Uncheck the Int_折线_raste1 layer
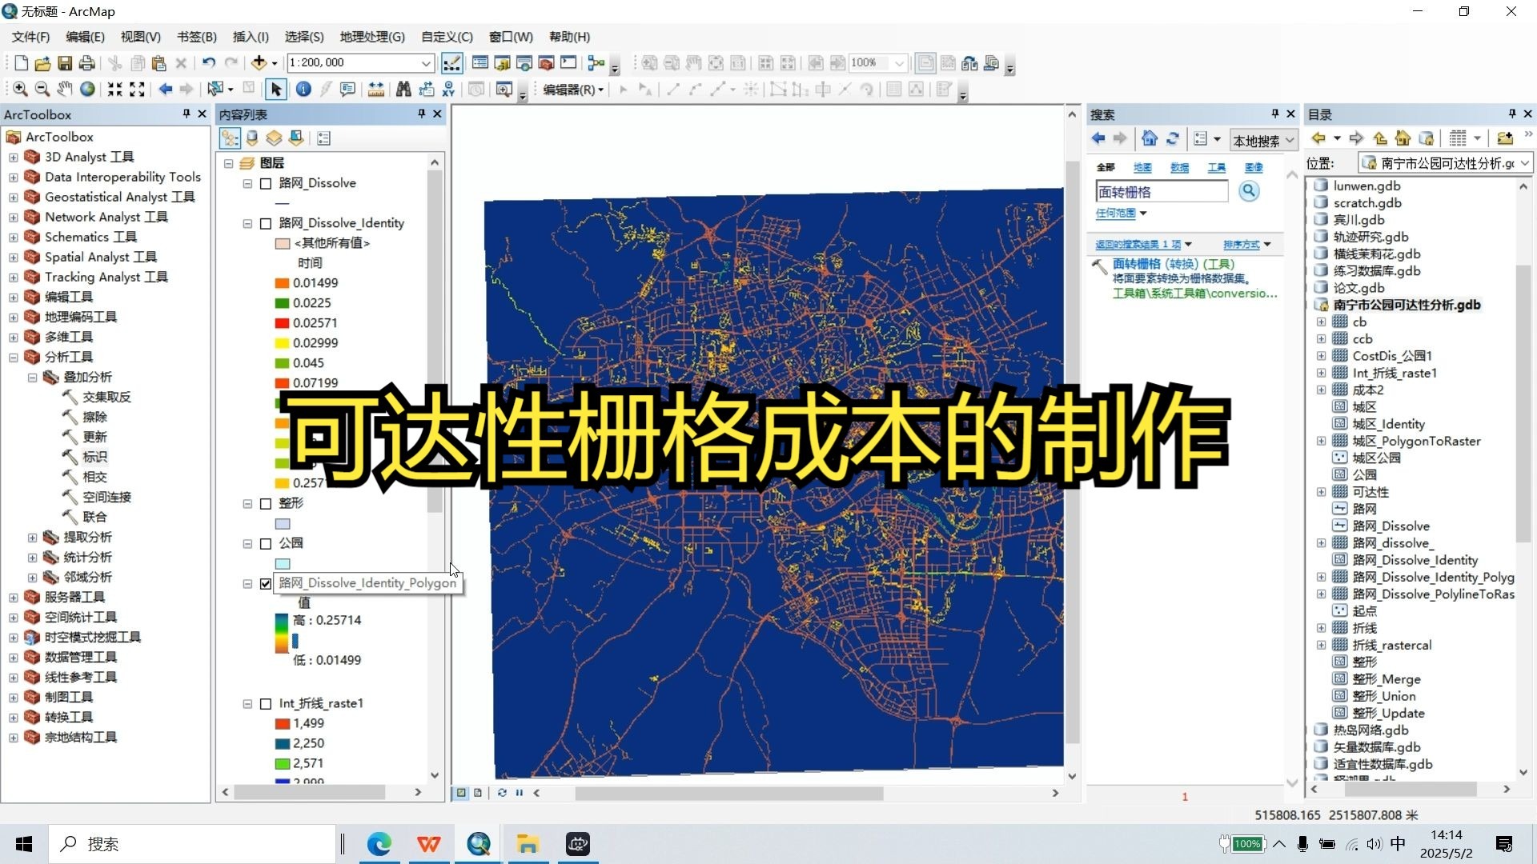Image resolution: width=1537 pixels, height=864 pixels. (267, 703)
